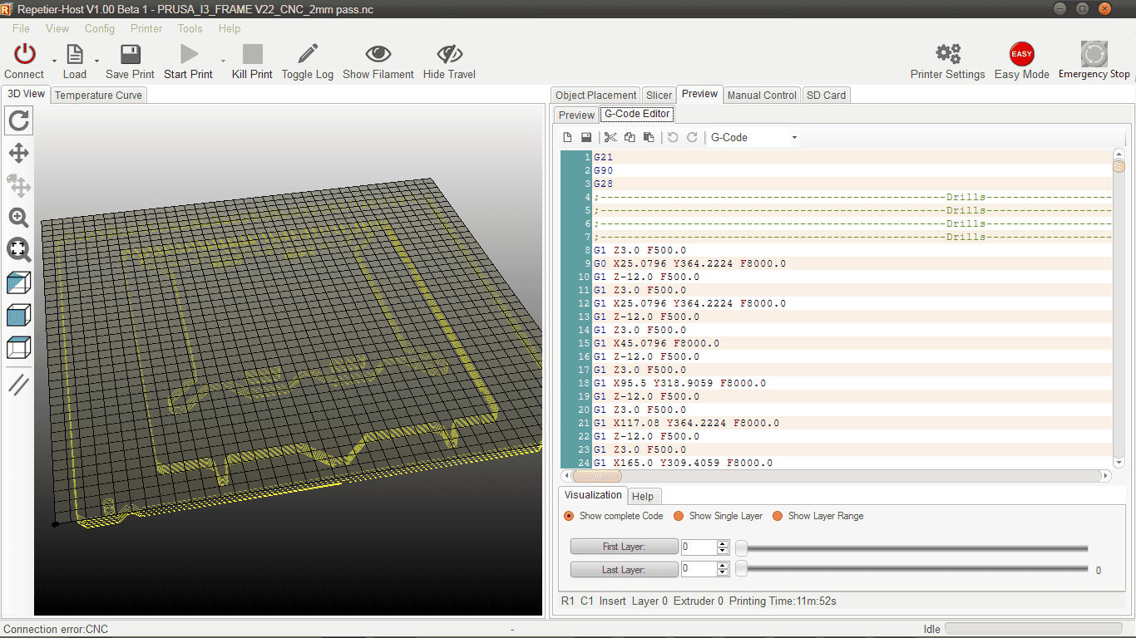
Task: Click the First Layer button
Action: tap(624, 547)
